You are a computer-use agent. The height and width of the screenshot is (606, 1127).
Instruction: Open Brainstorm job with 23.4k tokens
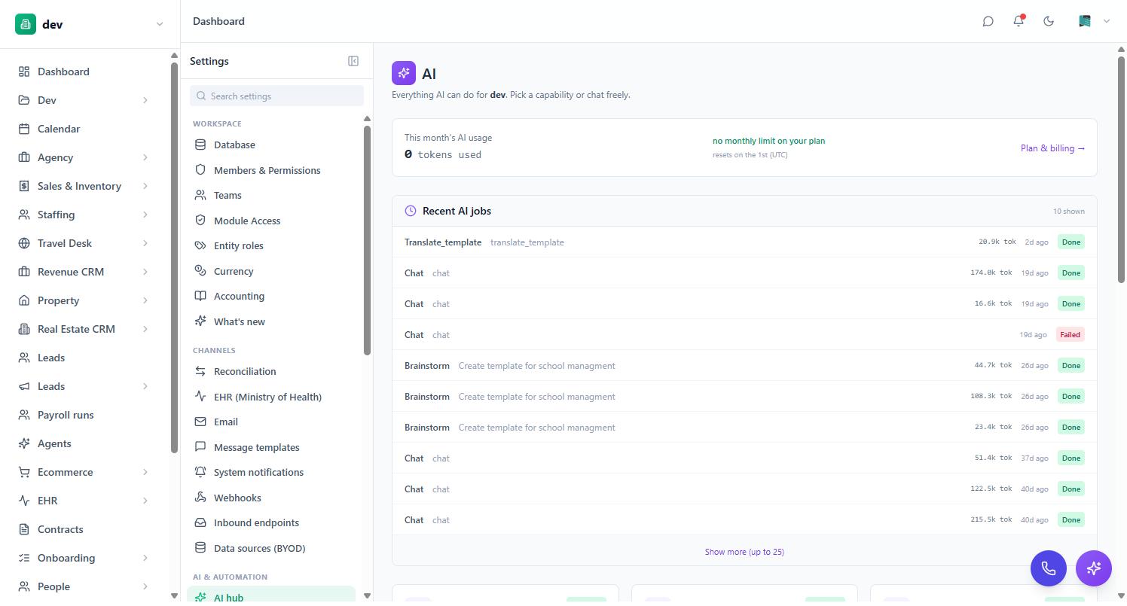tap(744, 427)
